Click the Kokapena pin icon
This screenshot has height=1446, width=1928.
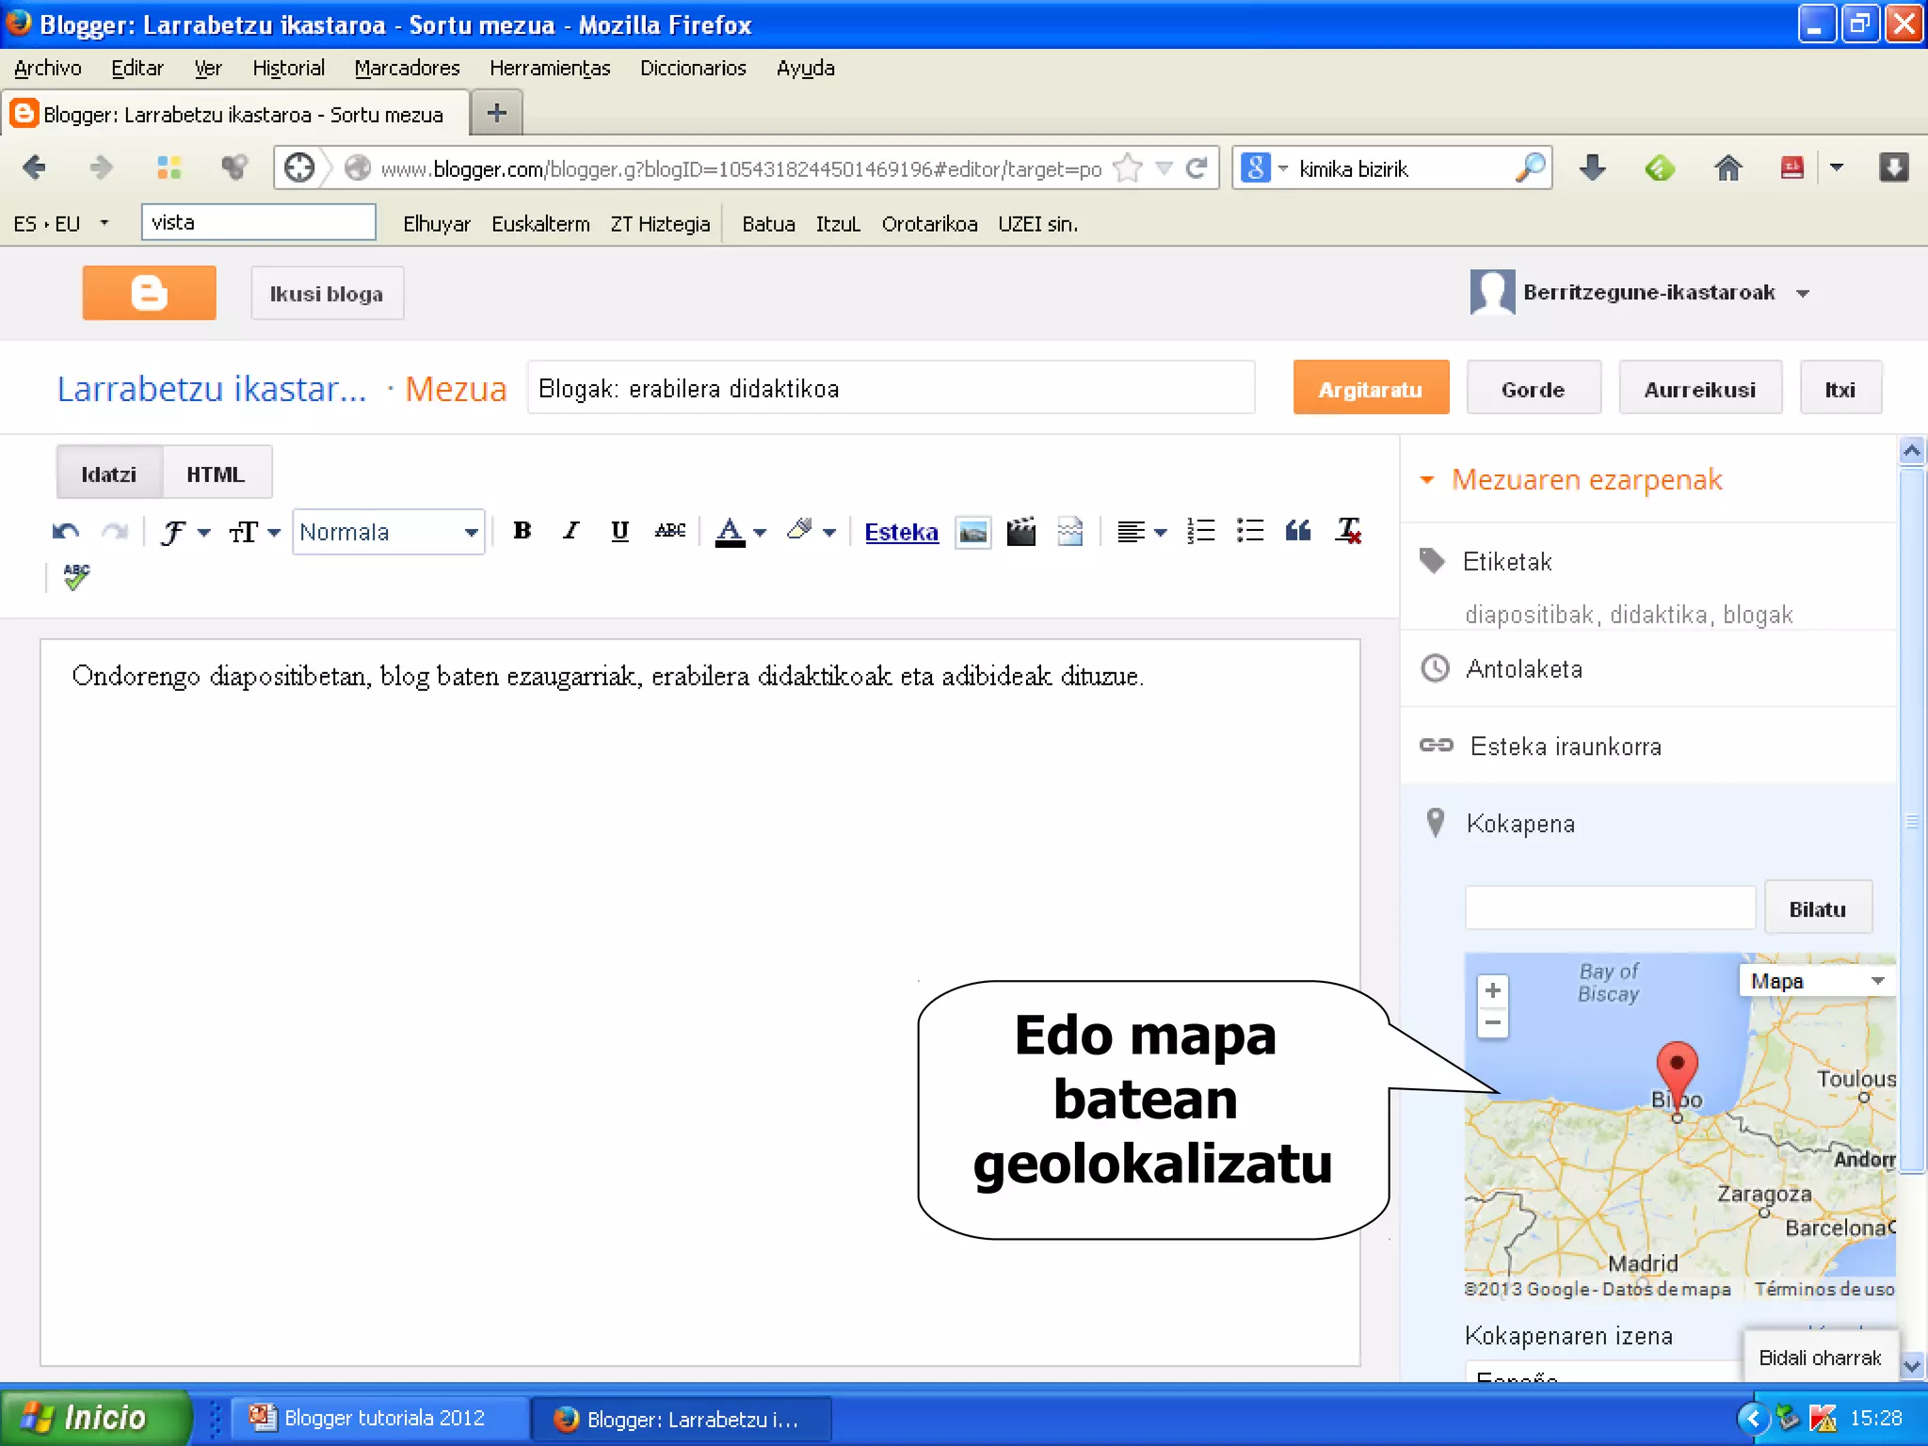coord(1436,823)
